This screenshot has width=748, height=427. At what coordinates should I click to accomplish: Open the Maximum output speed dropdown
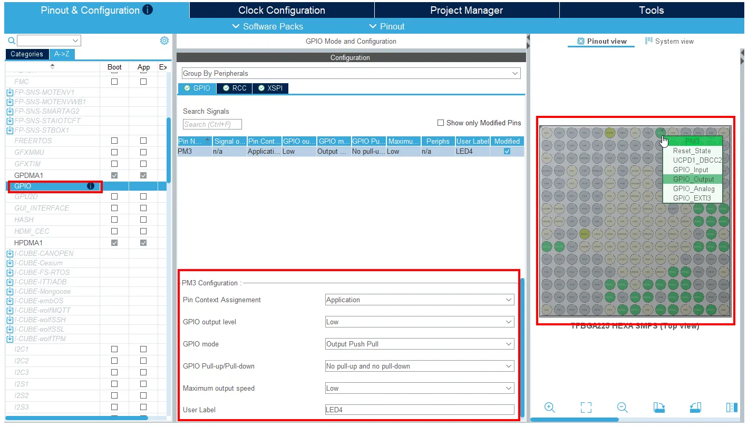420,388
